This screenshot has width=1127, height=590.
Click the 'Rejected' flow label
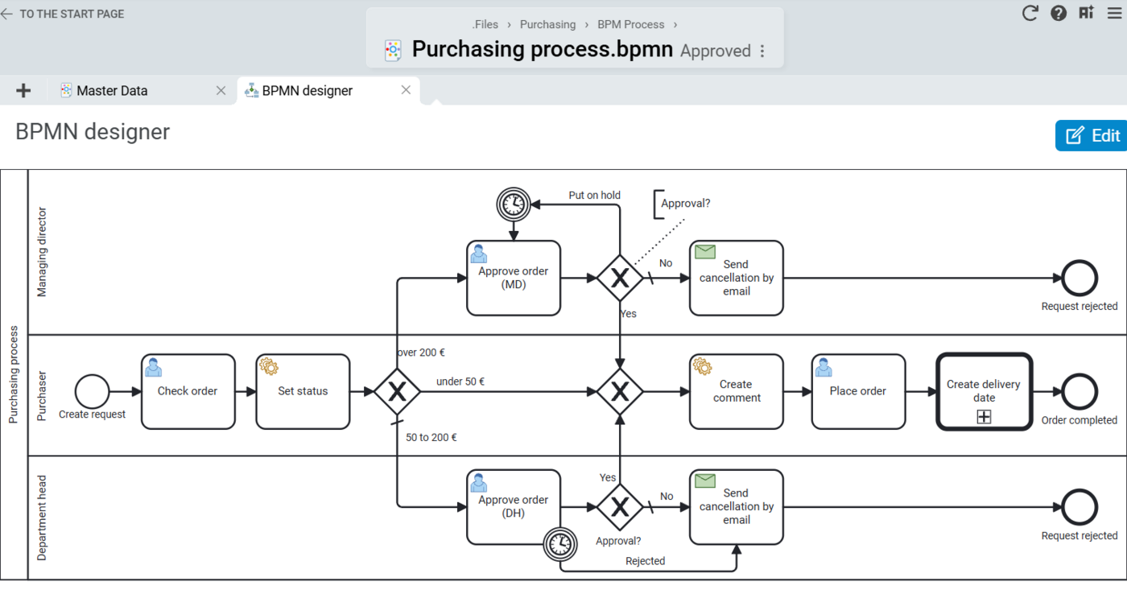tap(646, 561)
